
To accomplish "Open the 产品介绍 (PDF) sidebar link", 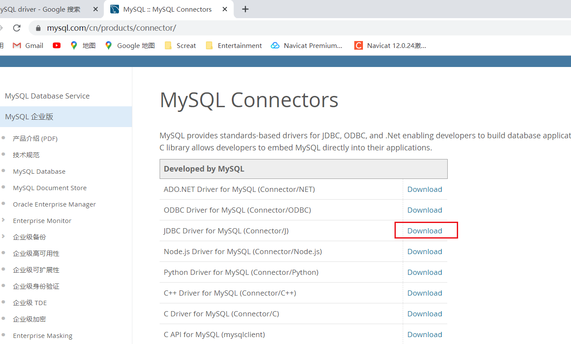I will pos(35,138).
